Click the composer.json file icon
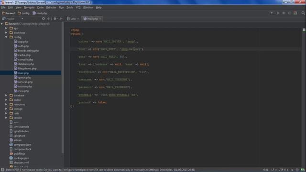This screenshot has width=306, height=172. tap(11, 145)
